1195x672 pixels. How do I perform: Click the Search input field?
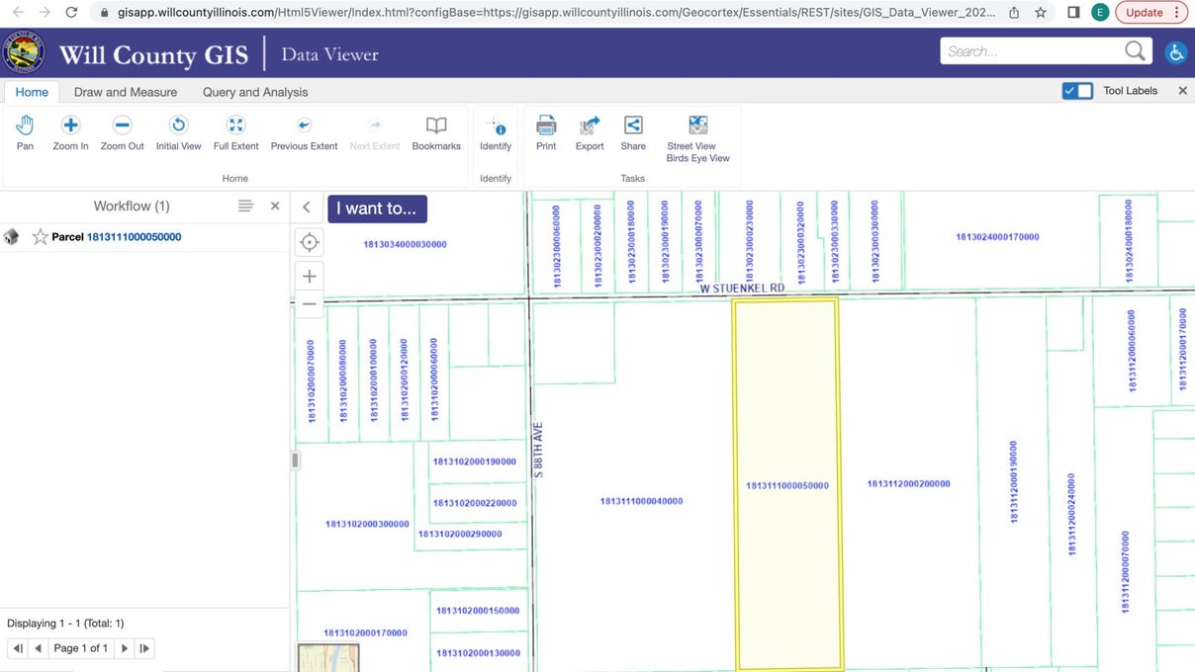click(1029, 51)
